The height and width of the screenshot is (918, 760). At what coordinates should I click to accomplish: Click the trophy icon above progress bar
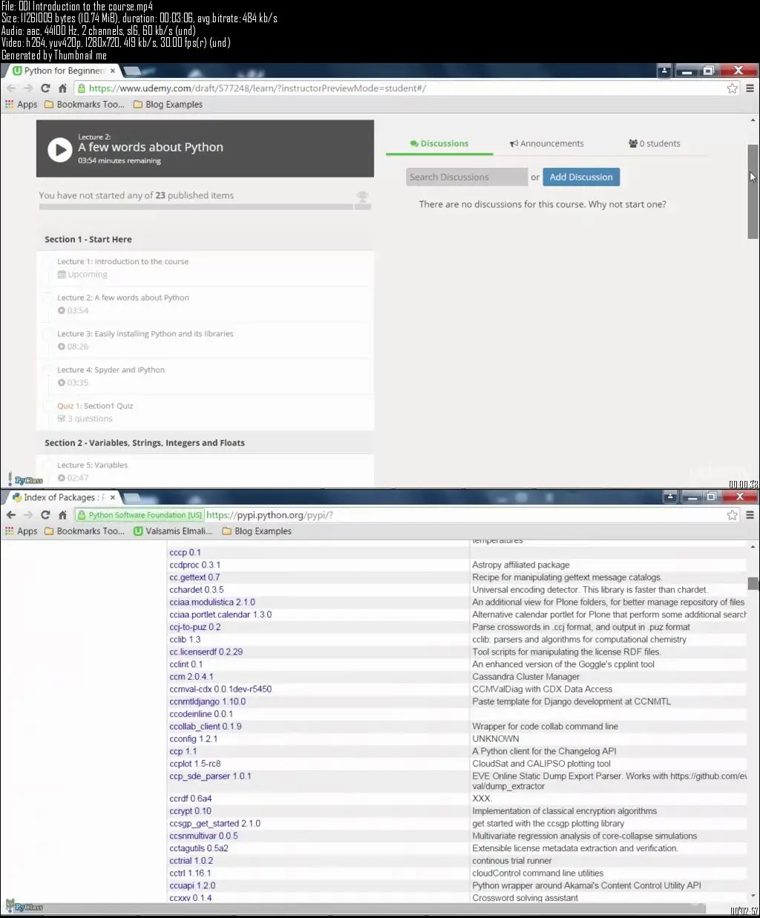(362, 197)
